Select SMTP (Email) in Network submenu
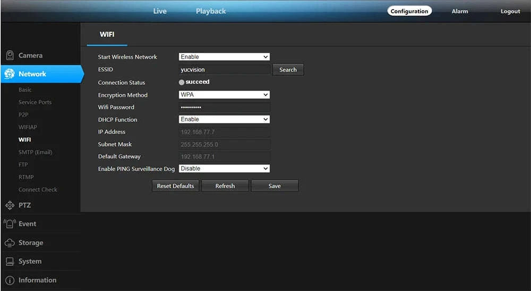Image resolution: width=531 pixels, height=291 pixels. pos(35,152)
